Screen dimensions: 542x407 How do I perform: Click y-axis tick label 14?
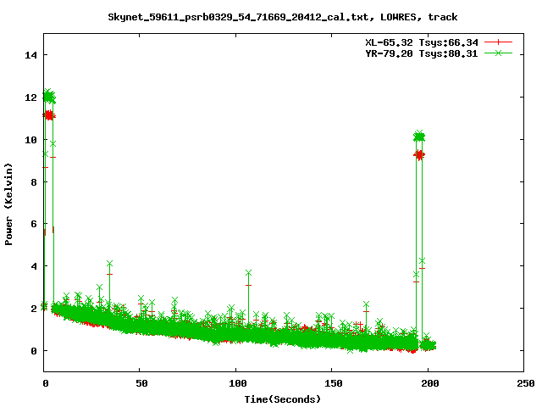(30, 55)
